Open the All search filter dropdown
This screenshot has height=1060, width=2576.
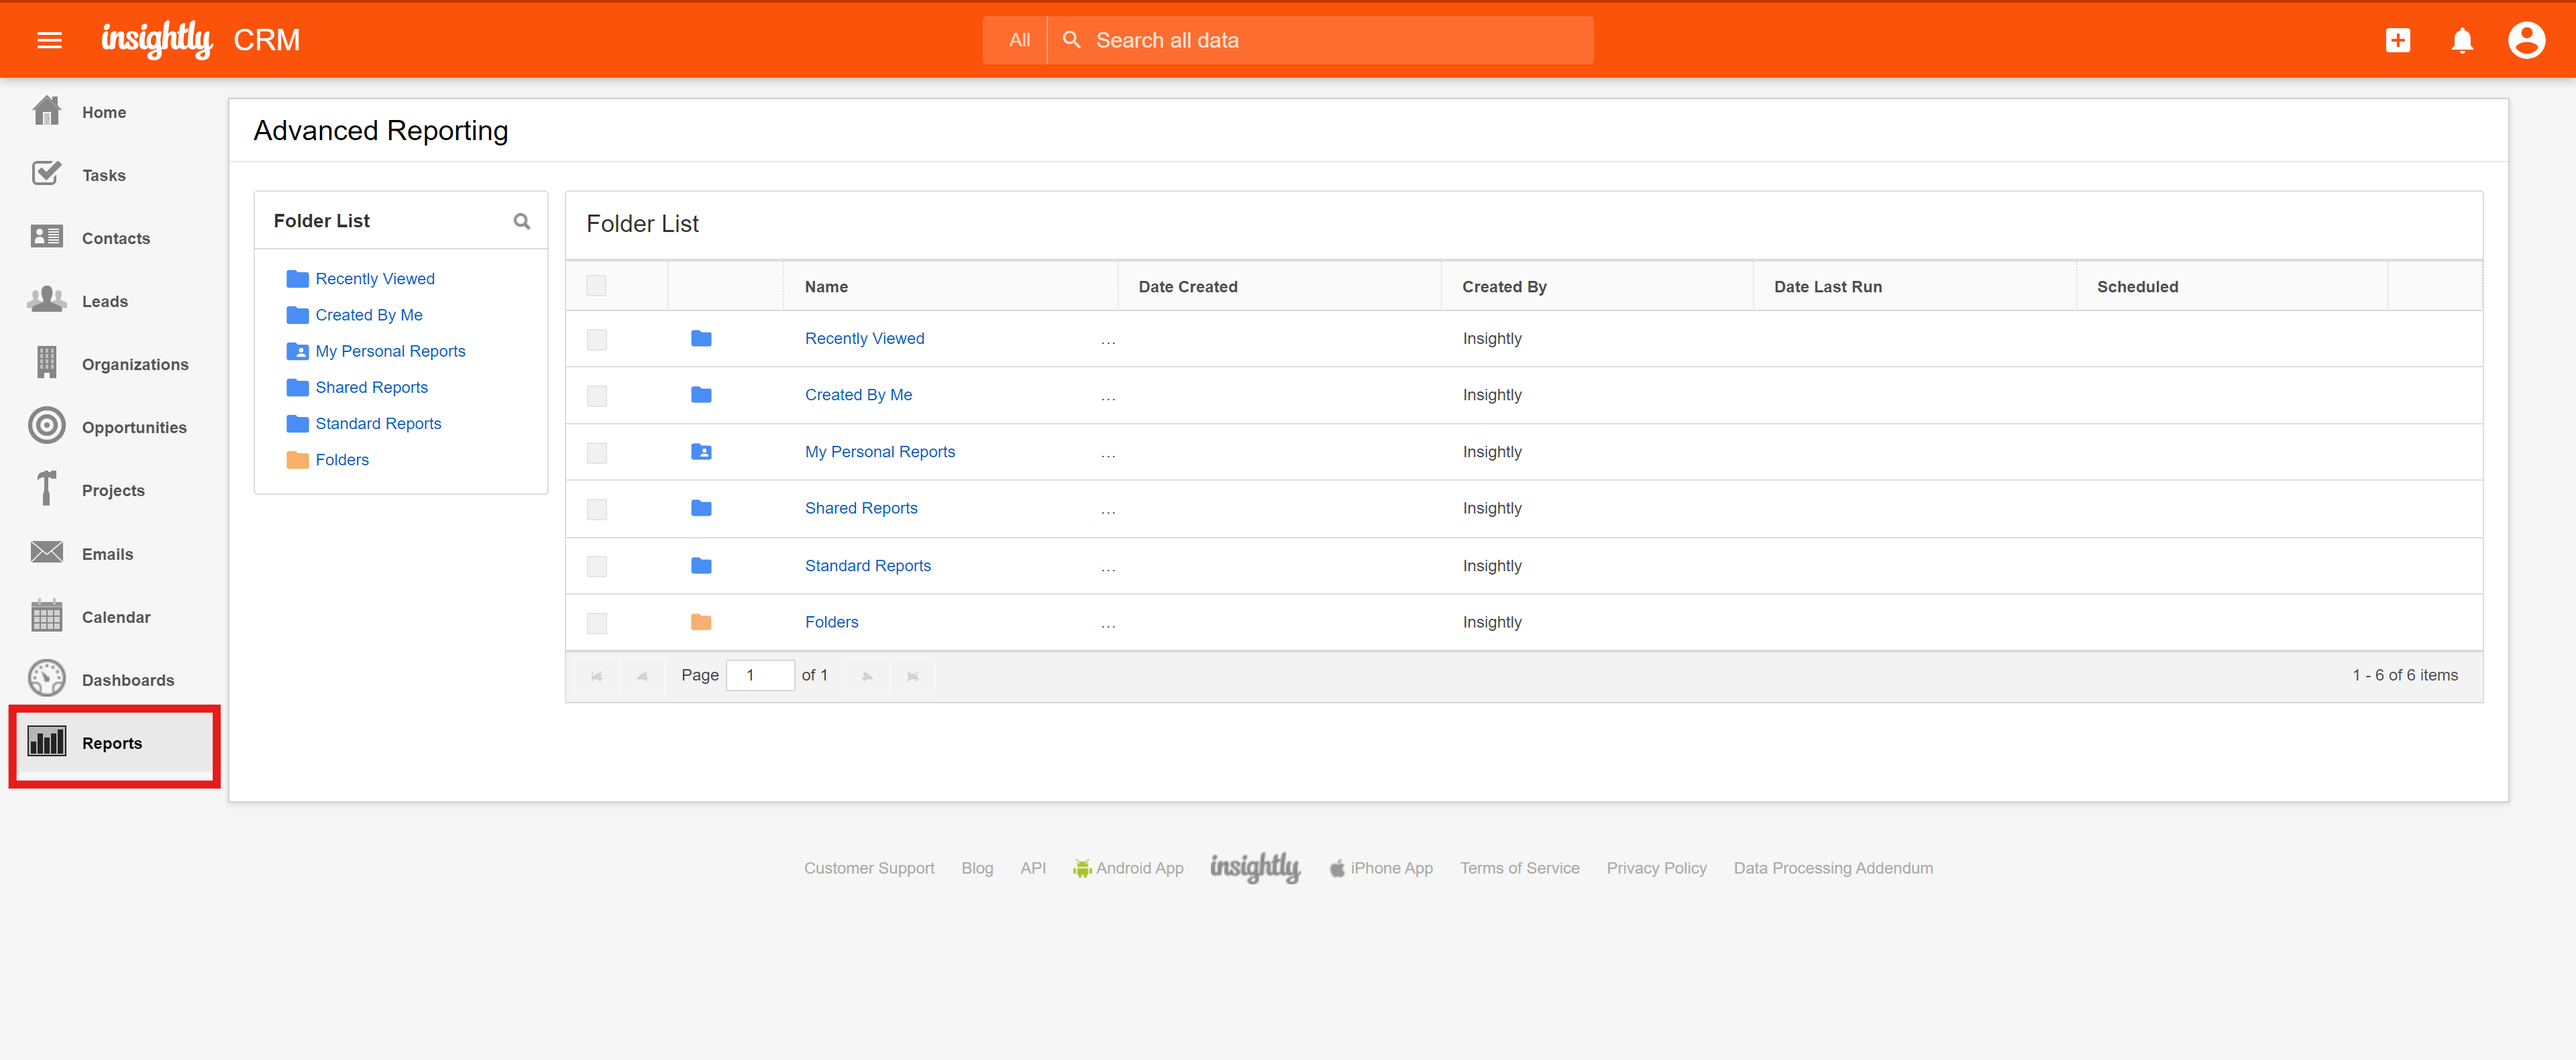tap(1018, 40)
